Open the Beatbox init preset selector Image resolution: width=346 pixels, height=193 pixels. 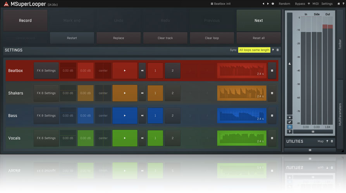coord(220,3)
